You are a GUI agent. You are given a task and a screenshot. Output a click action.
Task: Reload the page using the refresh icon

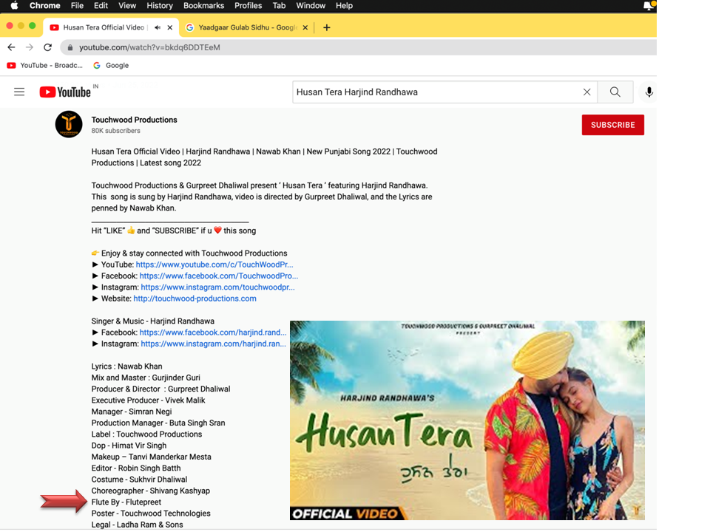pyautogui.click(x=47, y=47)
